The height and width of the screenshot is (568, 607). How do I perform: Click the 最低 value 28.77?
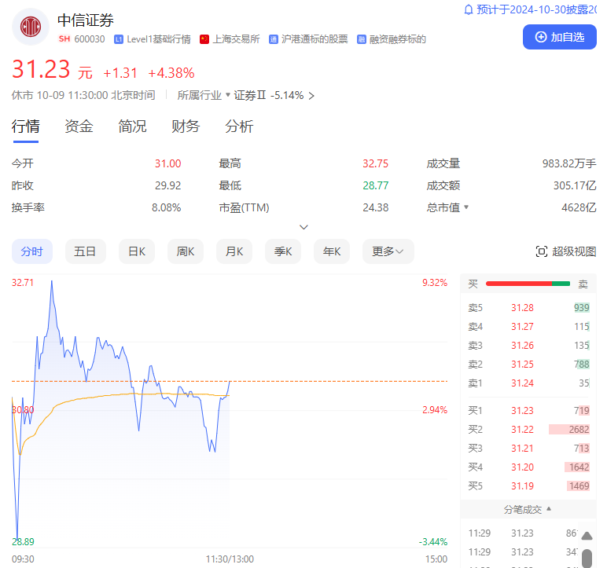376,185
